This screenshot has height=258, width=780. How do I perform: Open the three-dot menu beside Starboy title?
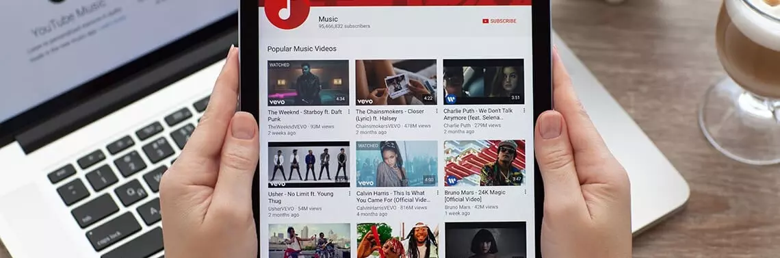(349, 112)
